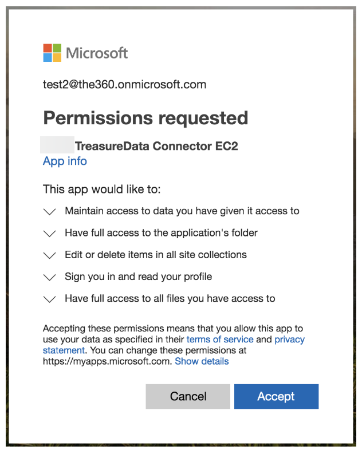
Task: Click the app icon placeholder beside TreasureData
Action: [58, 145]
